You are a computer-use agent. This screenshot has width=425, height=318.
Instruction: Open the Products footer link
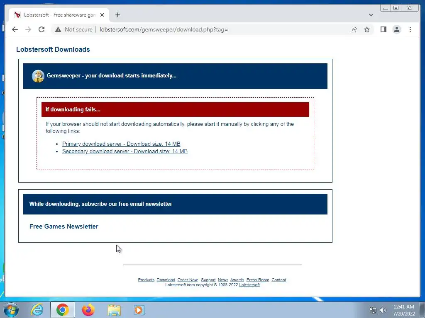click(x=146, y=280)
